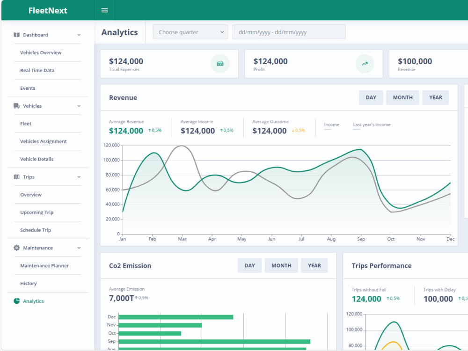Toggle the hamburger menu icon
Screen dimensions: 468x351
(104, 10)
